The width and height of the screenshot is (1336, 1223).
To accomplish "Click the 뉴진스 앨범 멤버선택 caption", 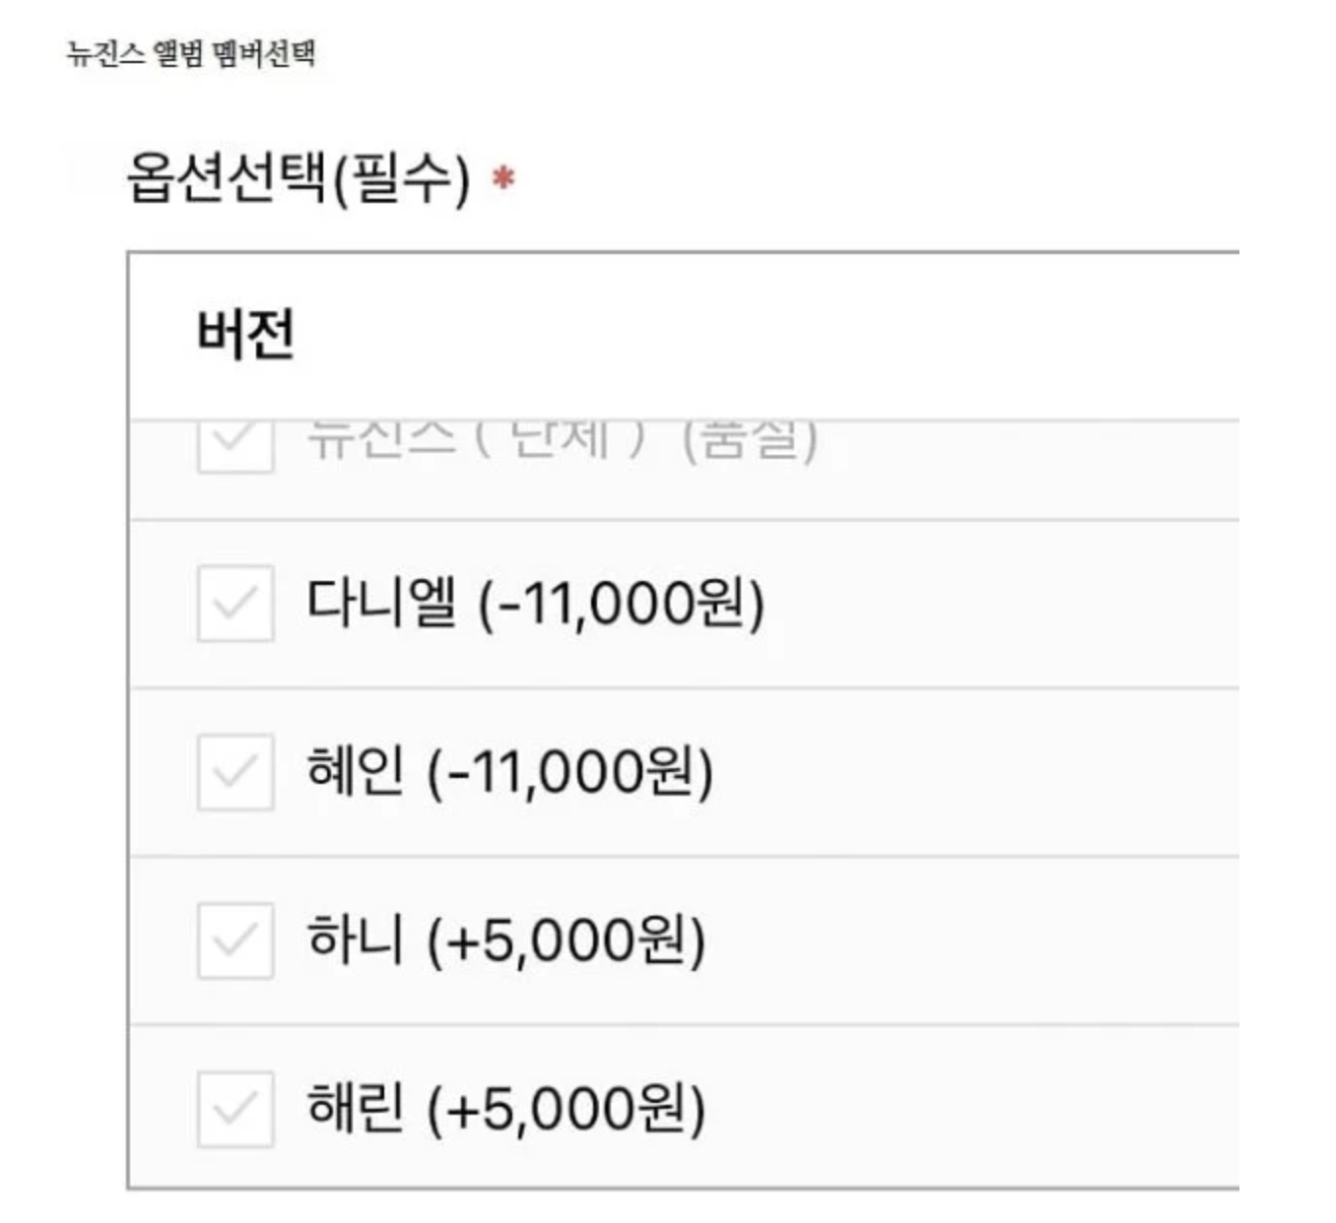I will coord(191,53).
